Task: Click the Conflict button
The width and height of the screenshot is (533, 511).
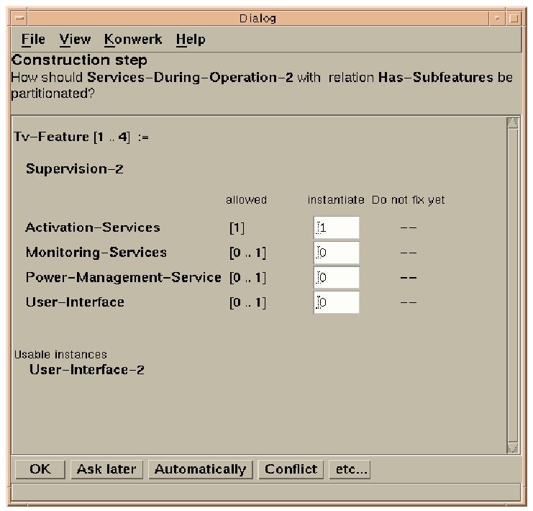Action: tap(291, 469)
